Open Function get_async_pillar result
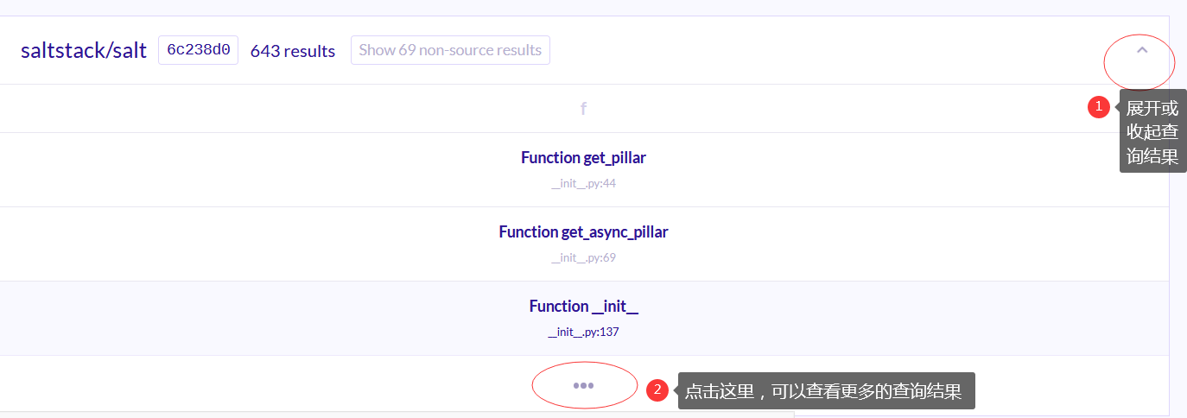Image resolution: width=1187 pixels, height=418 pixels. [x=583, y=232]
